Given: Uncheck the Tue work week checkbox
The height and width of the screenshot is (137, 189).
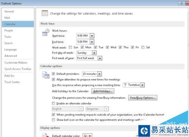Looking at the screenshot, I should click(95, 47).
